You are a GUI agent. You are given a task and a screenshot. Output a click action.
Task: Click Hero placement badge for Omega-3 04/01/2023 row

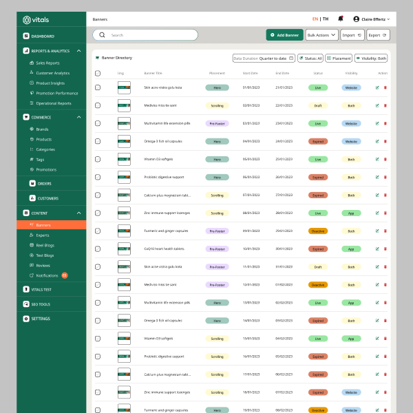point(217,141)
